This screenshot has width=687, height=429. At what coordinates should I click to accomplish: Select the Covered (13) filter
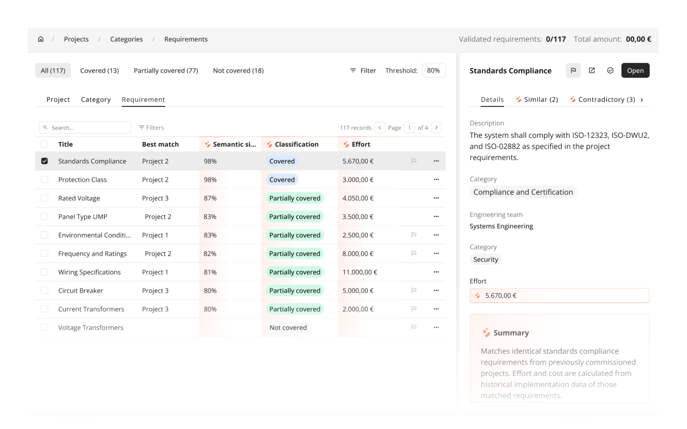[100, 70]
